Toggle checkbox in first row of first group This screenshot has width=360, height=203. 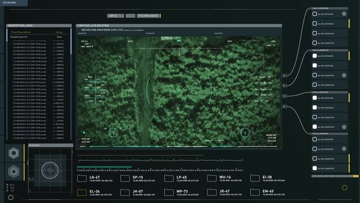(315, 14)
